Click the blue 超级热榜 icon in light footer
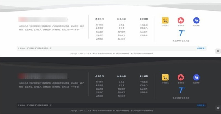The width and height of the screenshot is (221, 114). point(196,20)
